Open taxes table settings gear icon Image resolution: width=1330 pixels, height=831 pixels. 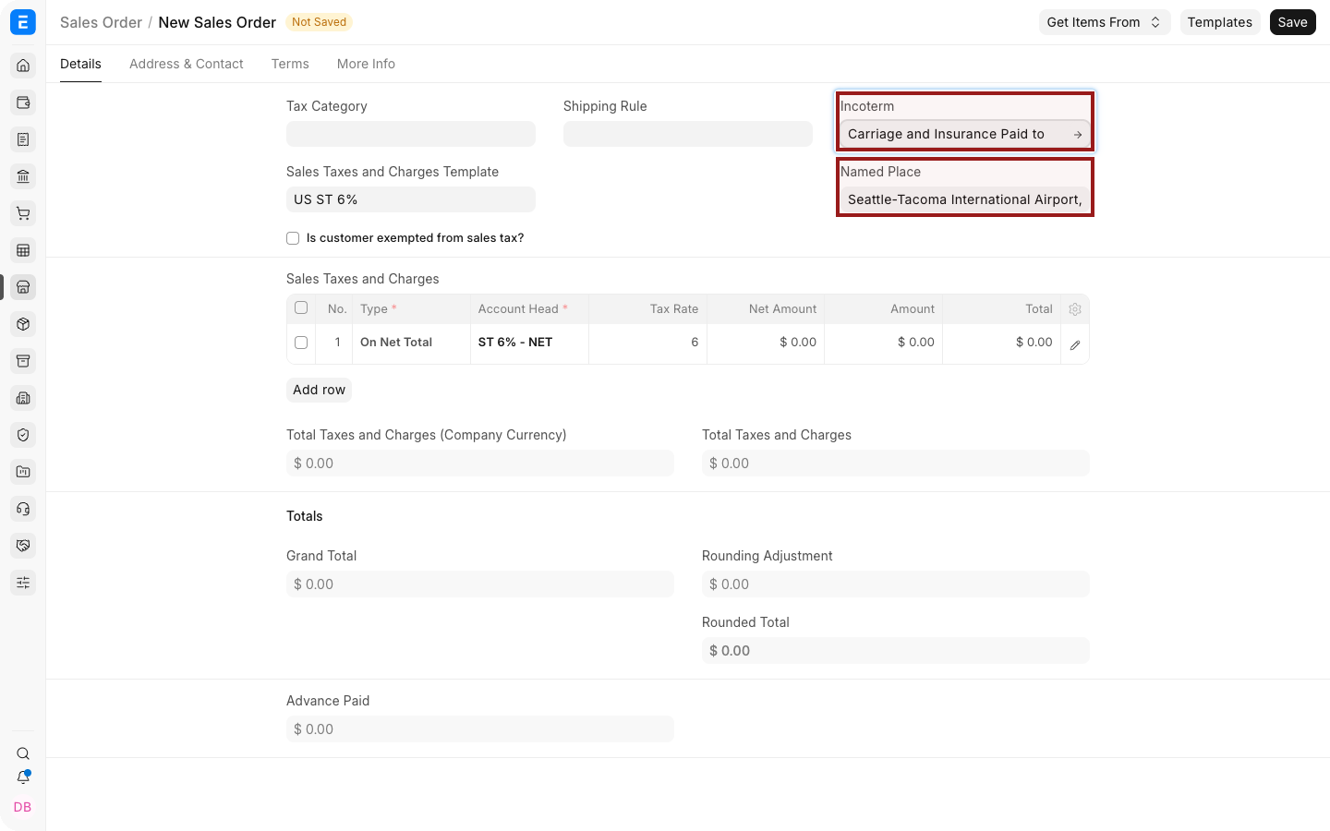click(1075, 309)
